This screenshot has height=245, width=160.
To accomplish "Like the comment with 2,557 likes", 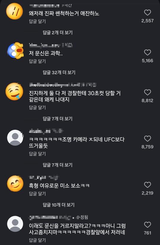I will (x=147, y=13).
